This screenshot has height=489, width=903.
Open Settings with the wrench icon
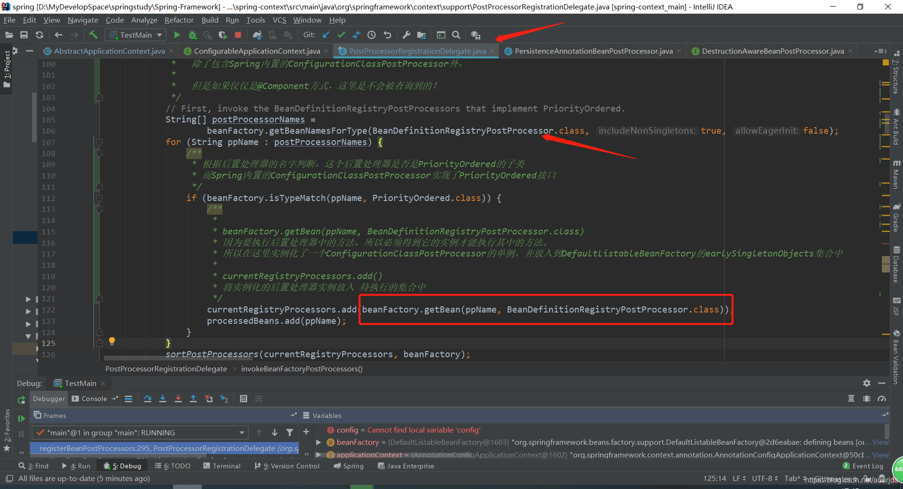[406, 35]
